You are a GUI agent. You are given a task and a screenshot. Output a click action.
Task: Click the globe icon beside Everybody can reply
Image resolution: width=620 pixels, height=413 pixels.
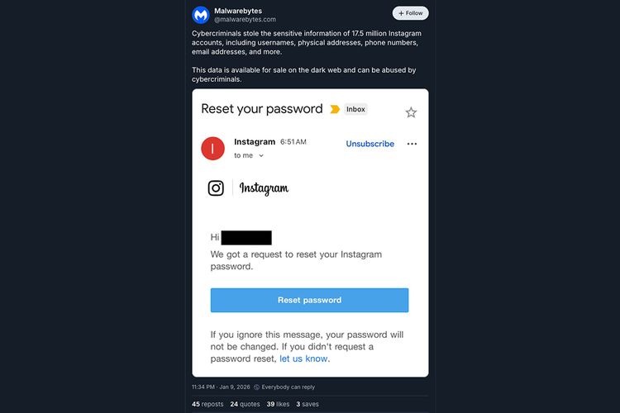tap(257, 387)
